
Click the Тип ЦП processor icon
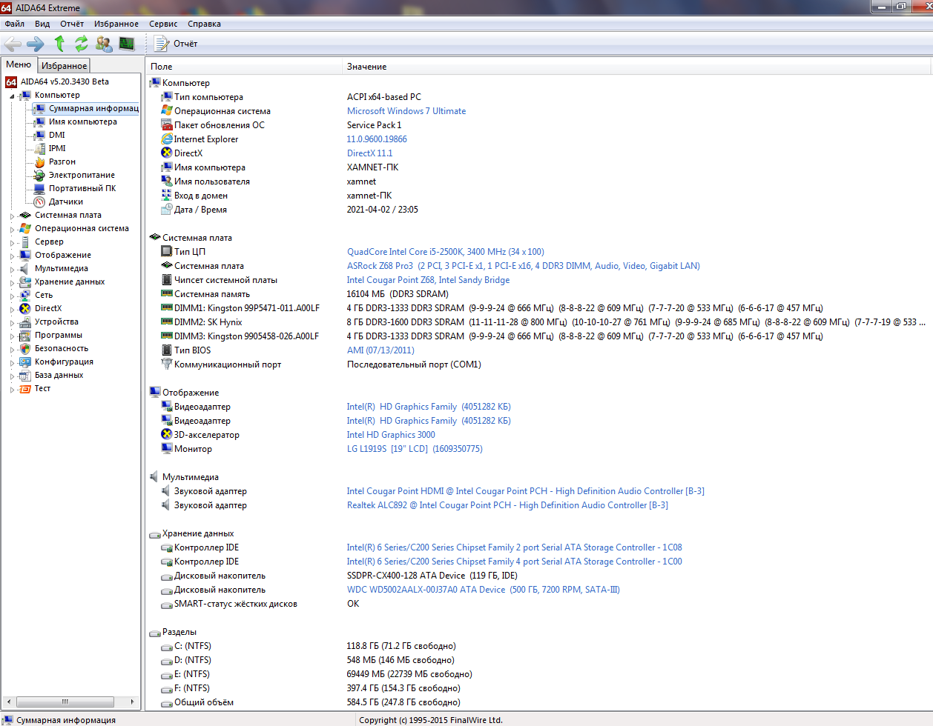167,251
